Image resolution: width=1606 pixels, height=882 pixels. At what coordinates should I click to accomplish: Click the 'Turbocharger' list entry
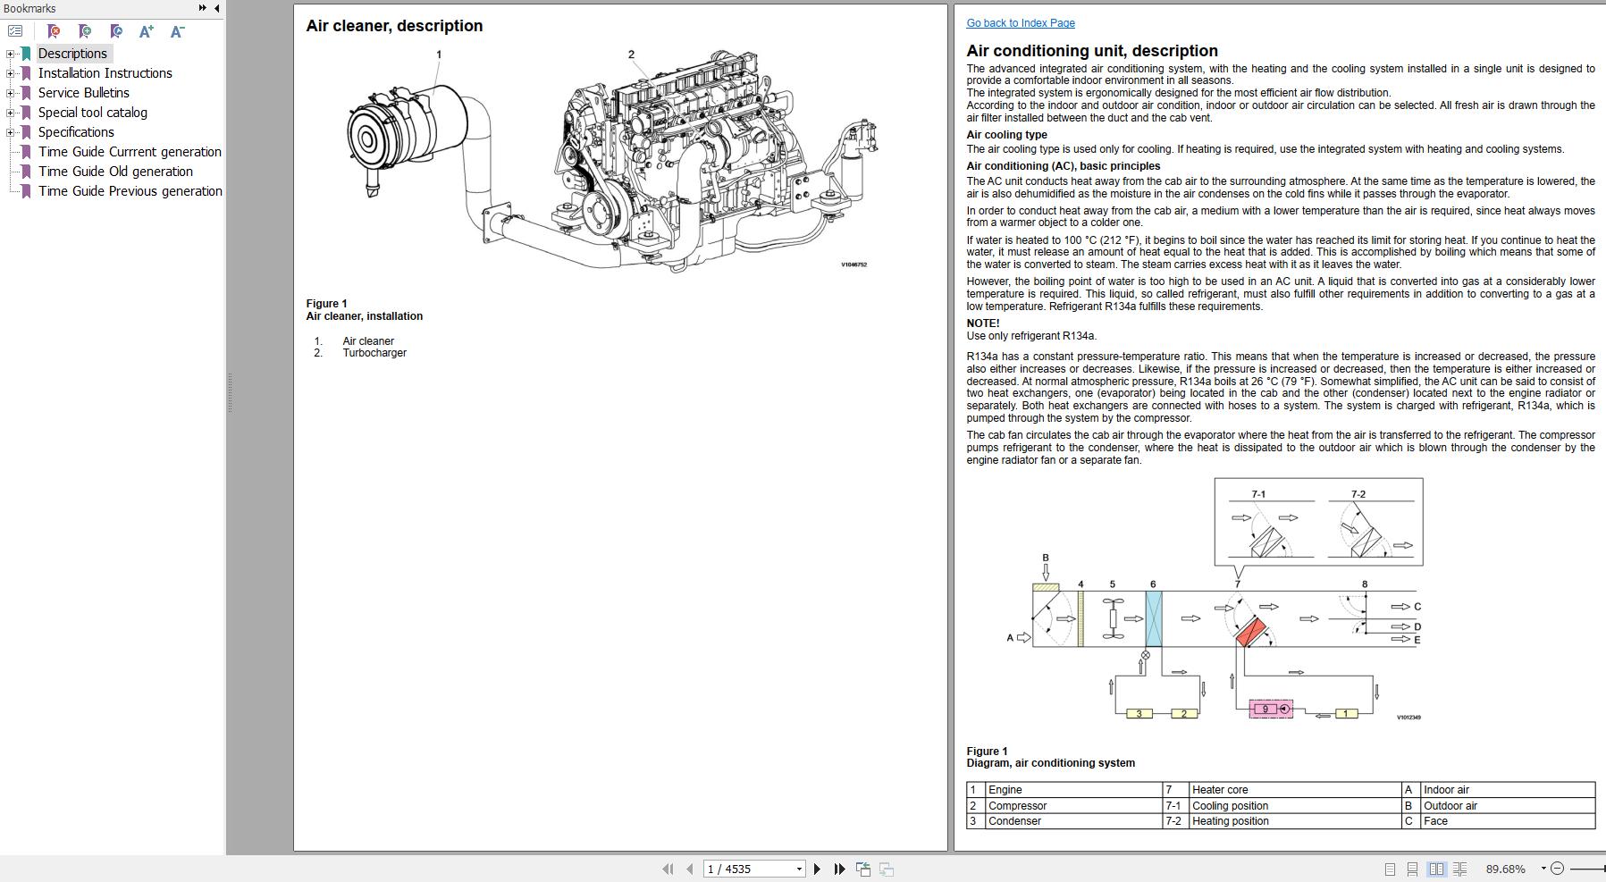click(374, 353)
